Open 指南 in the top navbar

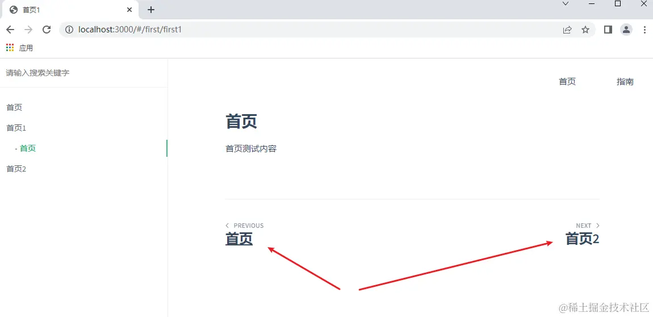point(625,82)
